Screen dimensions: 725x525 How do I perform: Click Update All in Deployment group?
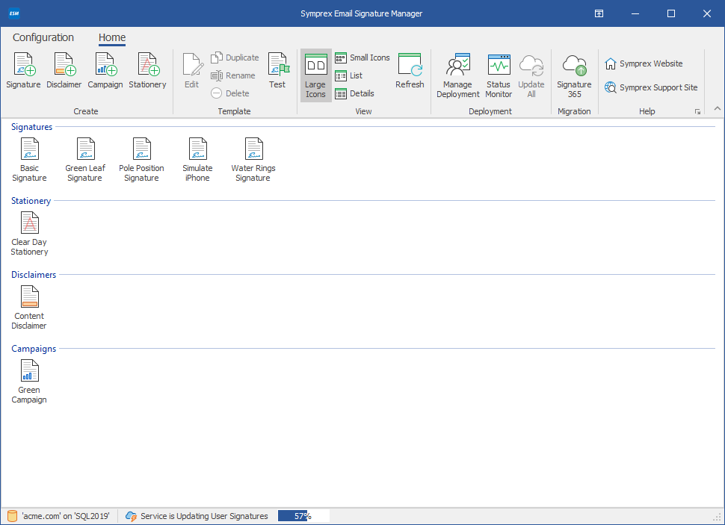click(x=531, y=75)
